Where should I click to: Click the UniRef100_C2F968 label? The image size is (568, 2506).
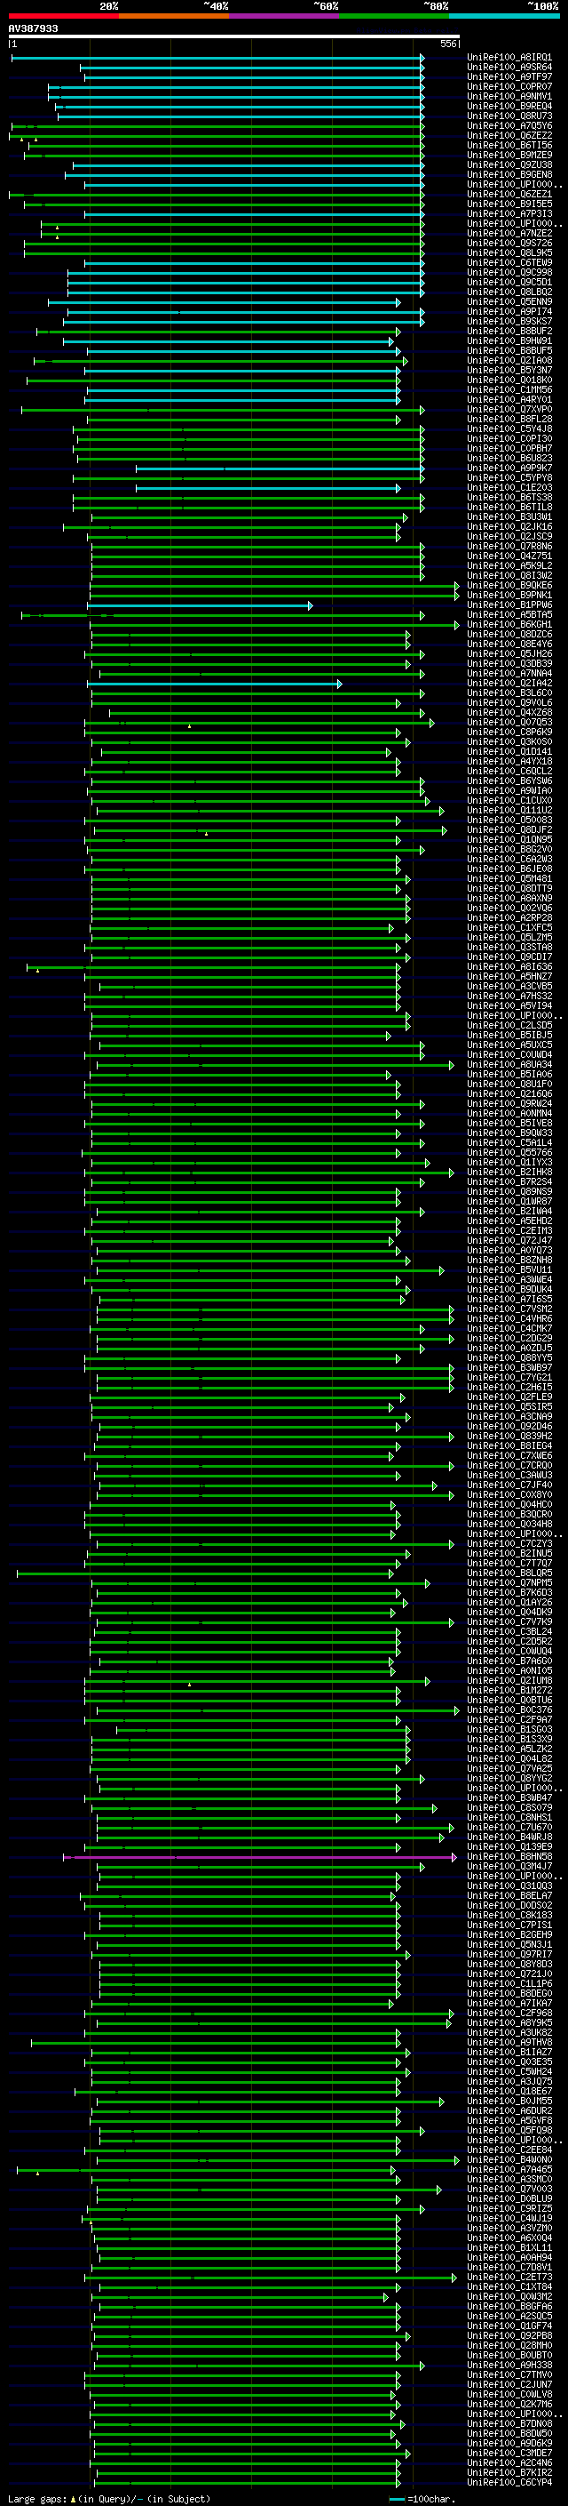click(x=509, y=2013)
